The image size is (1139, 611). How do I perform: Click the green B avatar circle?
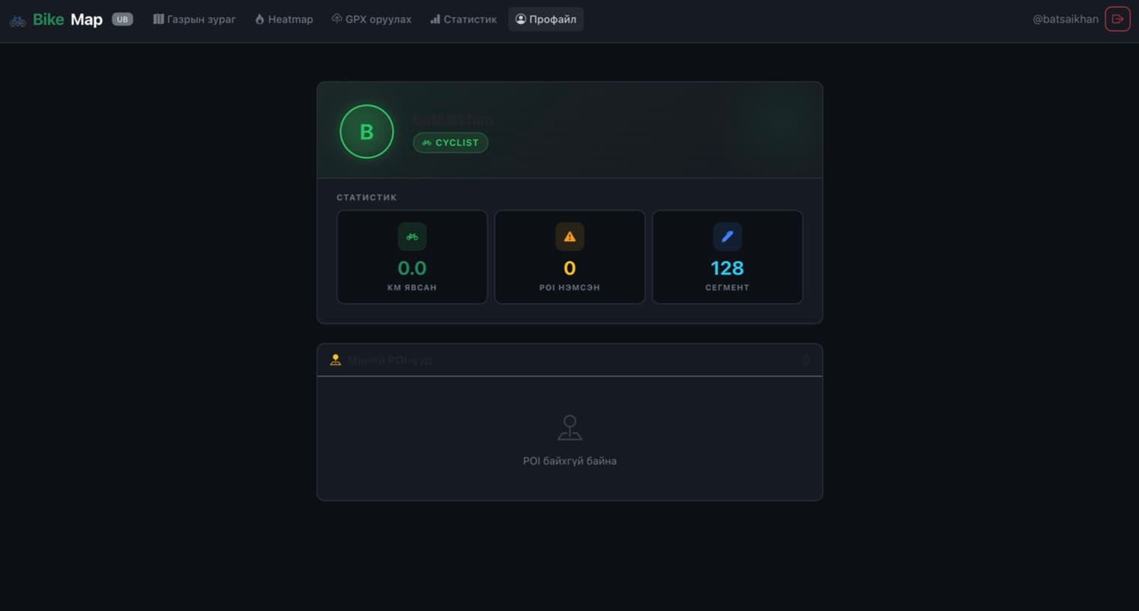click(x=366, y=132)
